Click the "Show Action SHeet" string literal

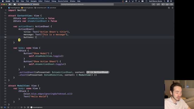45,61
